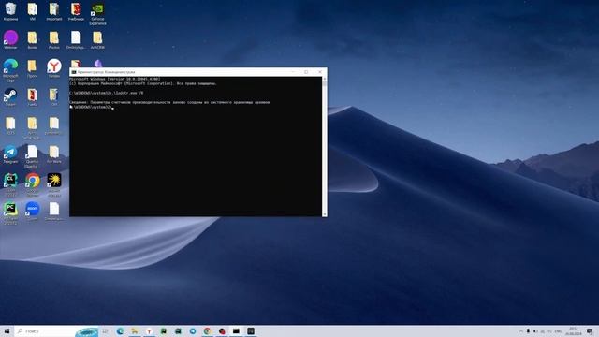
Task: Open the Quartus shortcut on desktop
Action: tap(32, 156)
